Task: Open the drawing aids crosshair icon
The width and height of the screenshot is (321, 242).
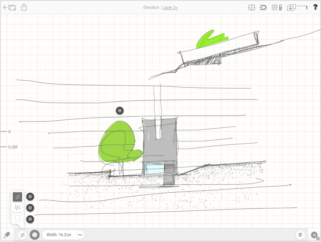Action: 251,8
